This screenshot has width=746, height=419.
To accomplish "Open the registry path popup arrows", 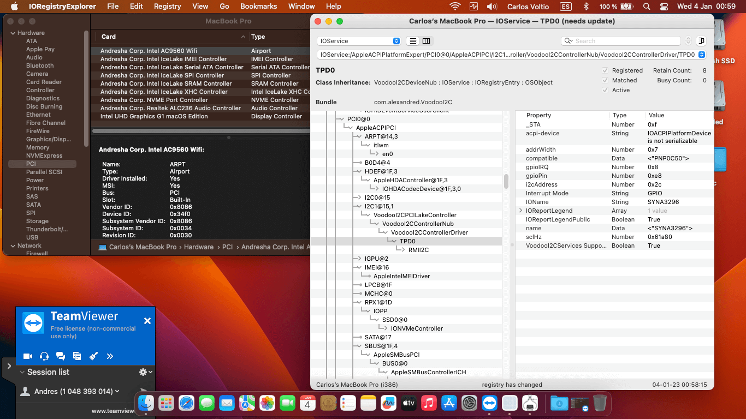I will [701, 55].
